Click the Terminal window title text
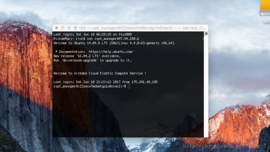 pos(142,28)
